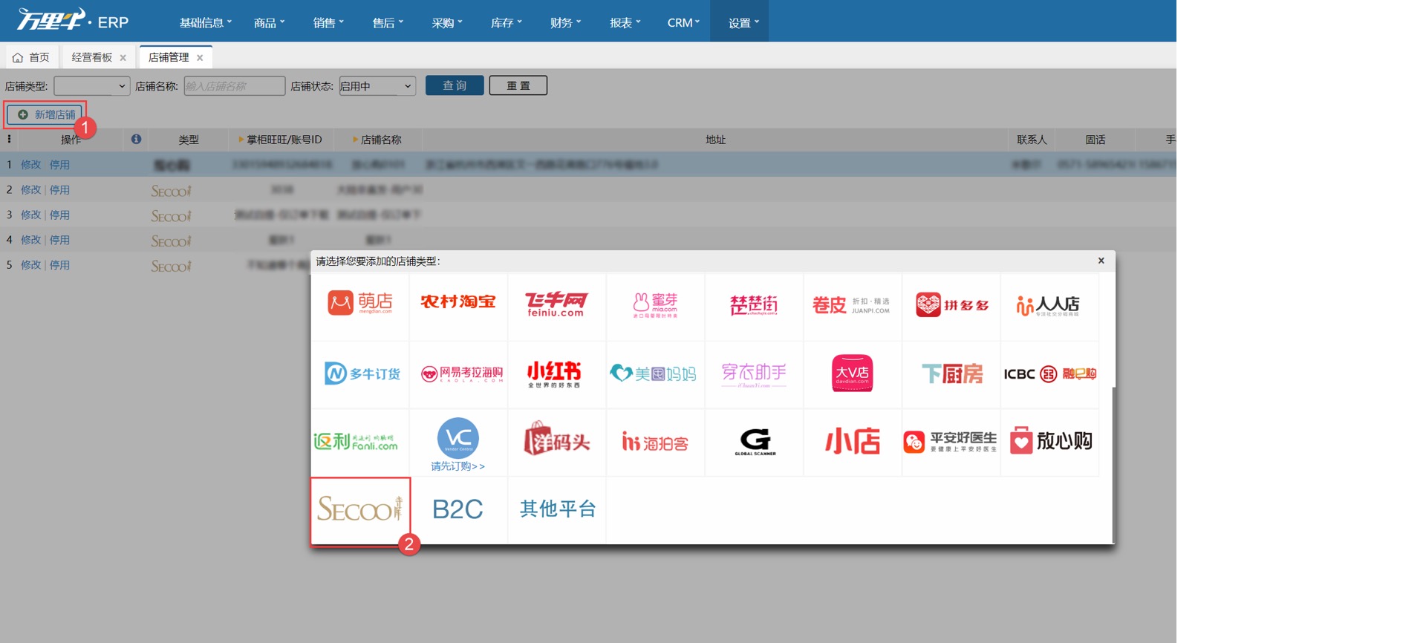Open the CRM menu
This screenshot has width=1426, height=643.
coord(683,22)
